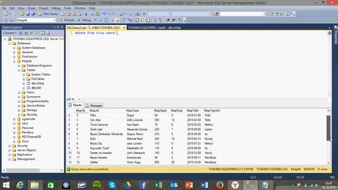Screen dimensions: 338x190
Task: Click the Display Estimated Execution Plan icon
Action: [106, 20]
